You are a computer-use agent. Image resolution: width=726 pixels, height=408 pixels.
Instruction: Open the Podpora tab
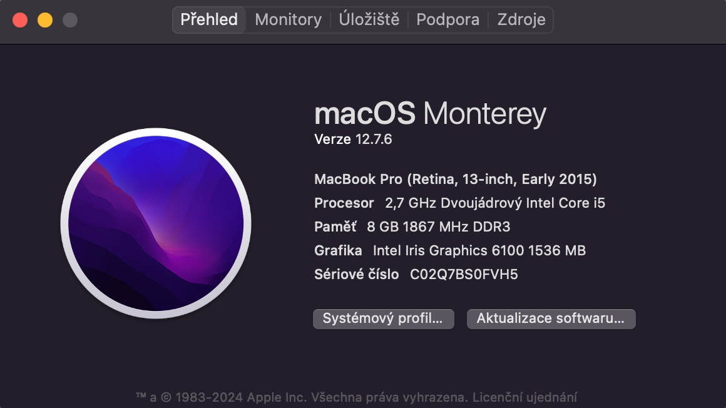pyautogui.click(x=447, y=19)
